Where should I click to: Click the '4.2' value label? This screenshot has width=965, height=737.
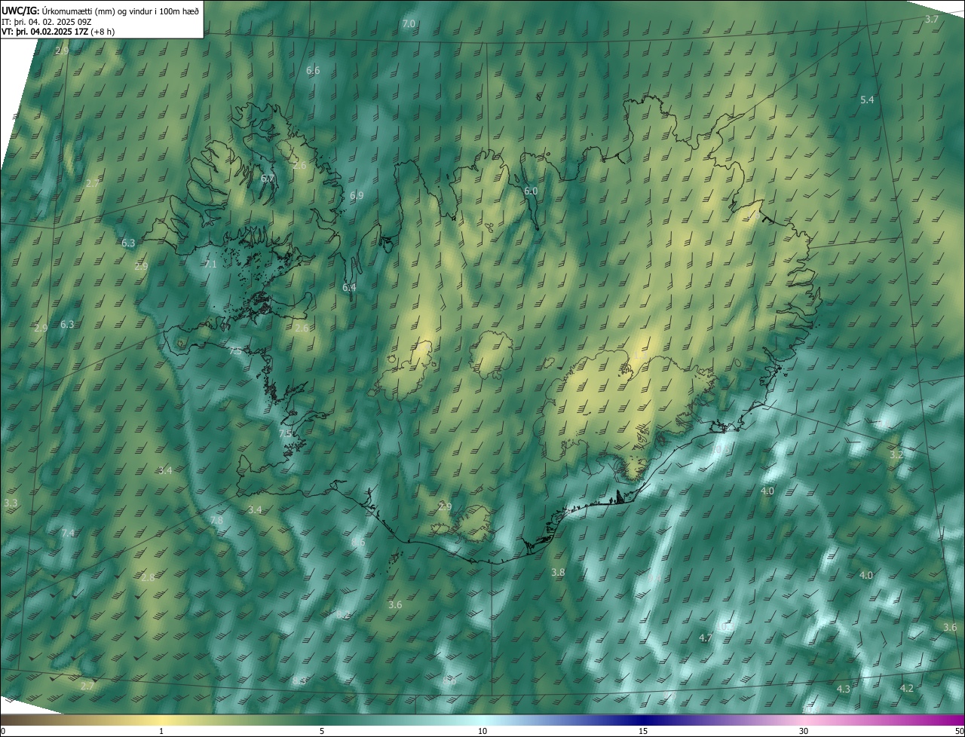(x=907, y=689)
